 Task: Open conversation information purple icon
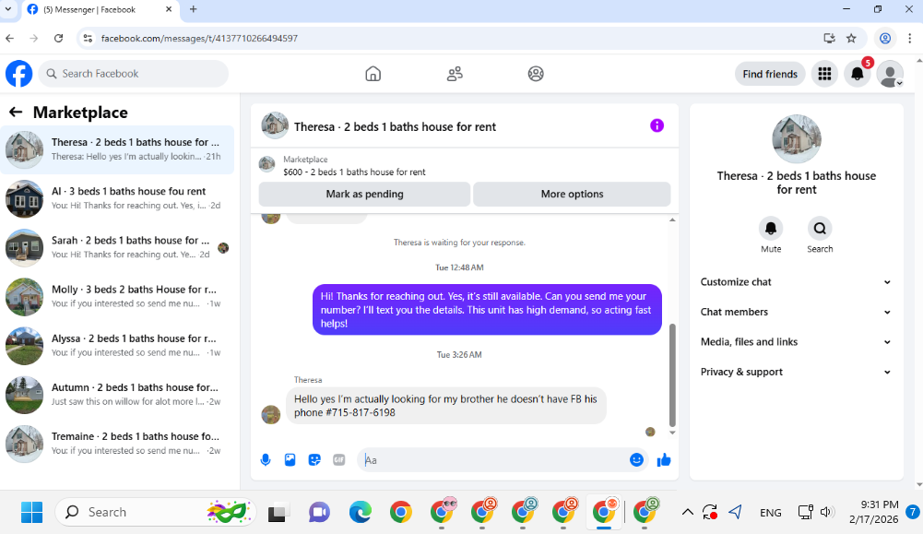coord(657,125)
